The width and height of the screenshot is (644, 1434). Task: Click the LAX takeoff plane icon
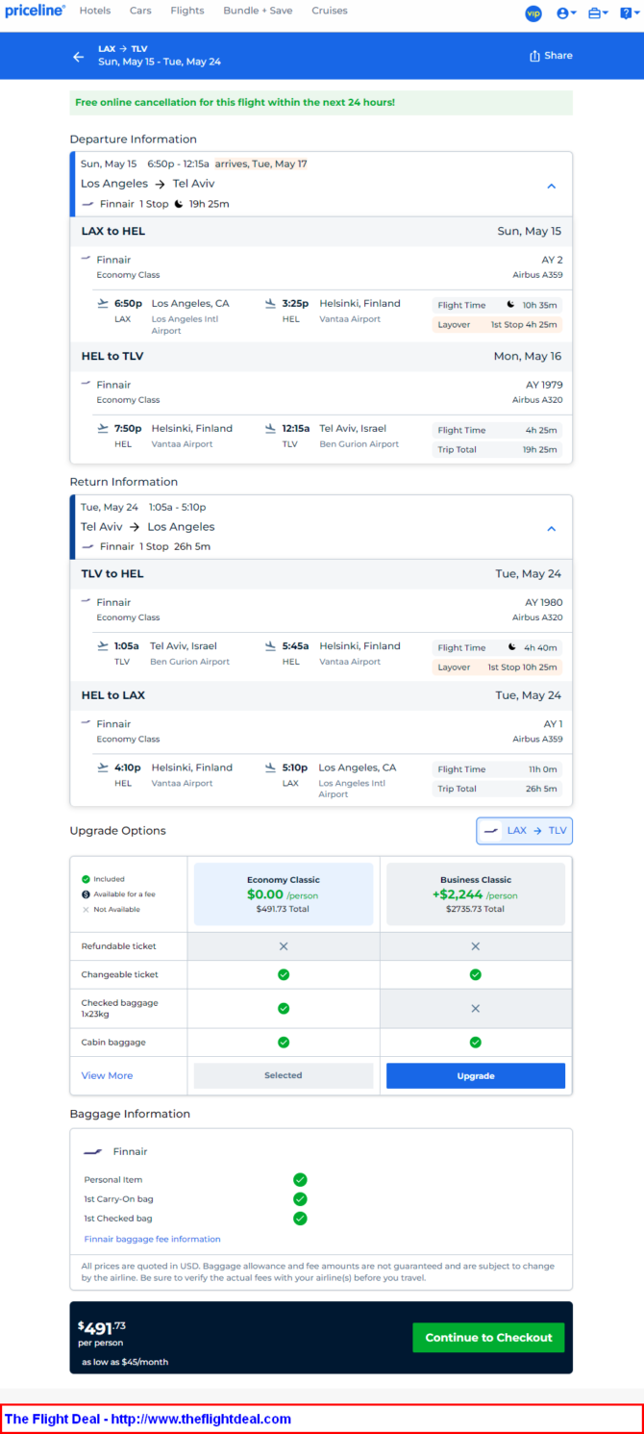pos(103,304)
